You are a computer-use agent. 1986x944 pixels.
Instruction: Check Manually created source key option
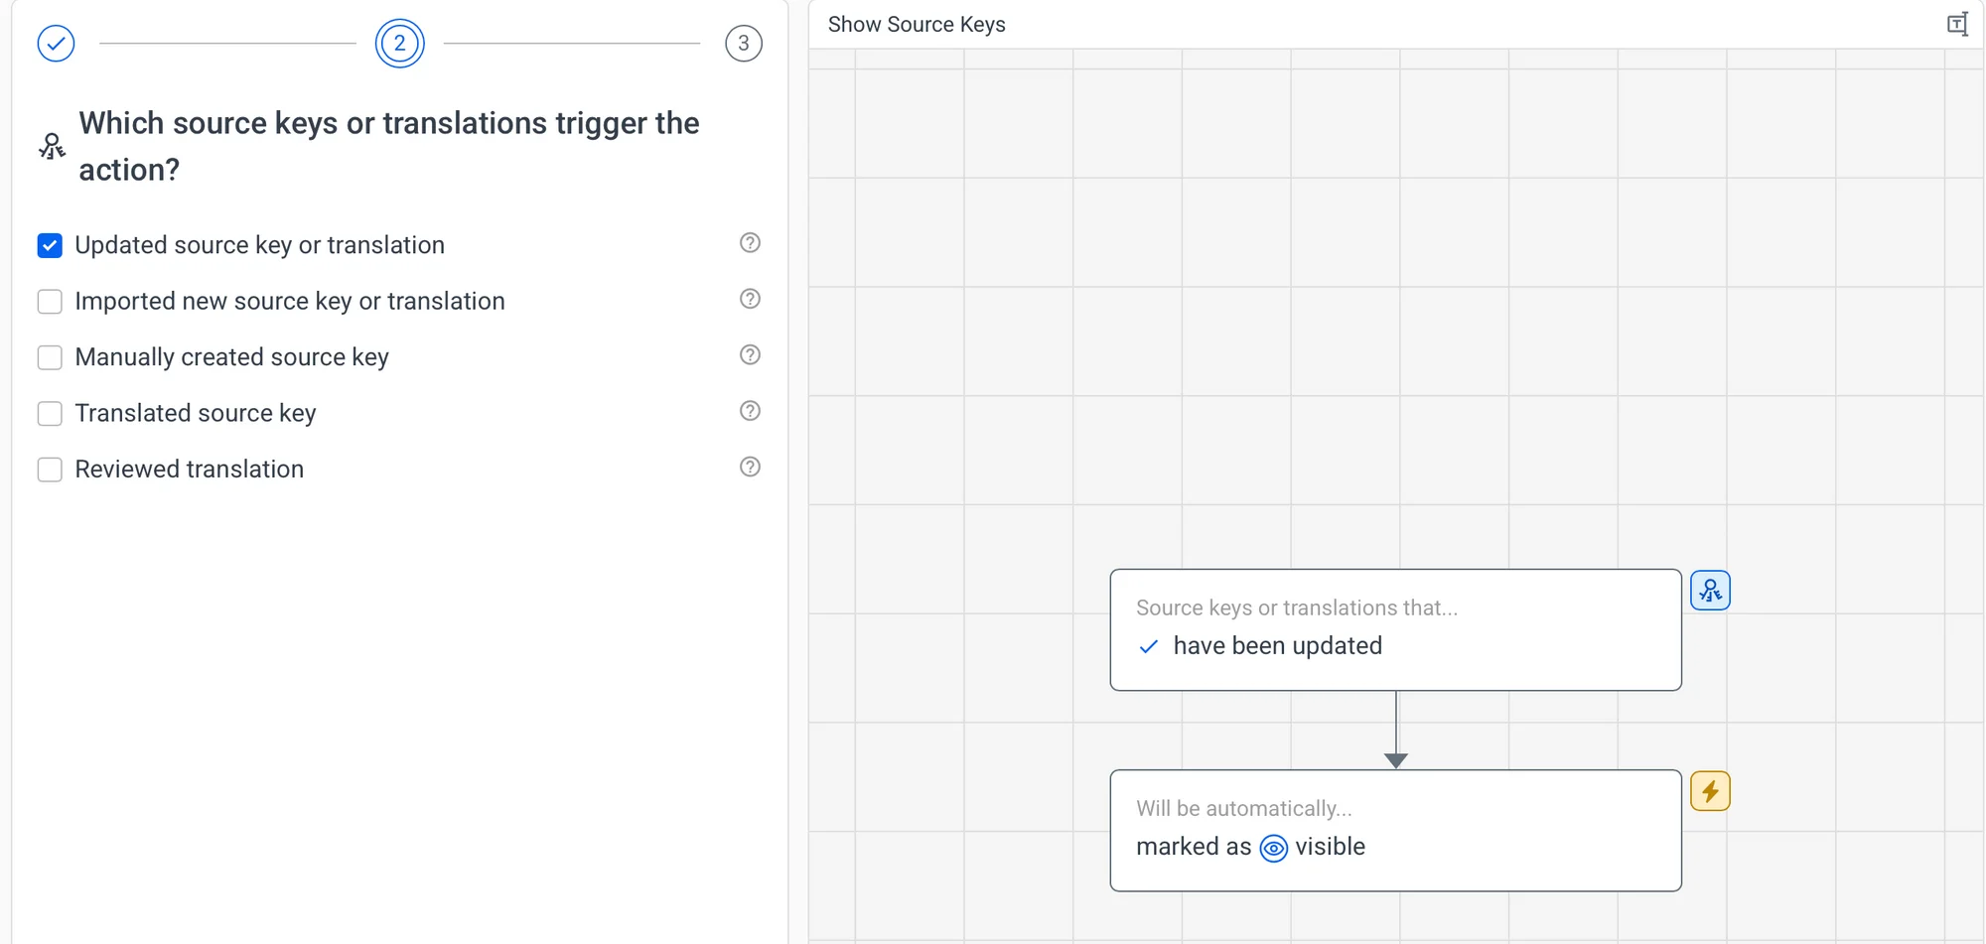tap(50, 357)
